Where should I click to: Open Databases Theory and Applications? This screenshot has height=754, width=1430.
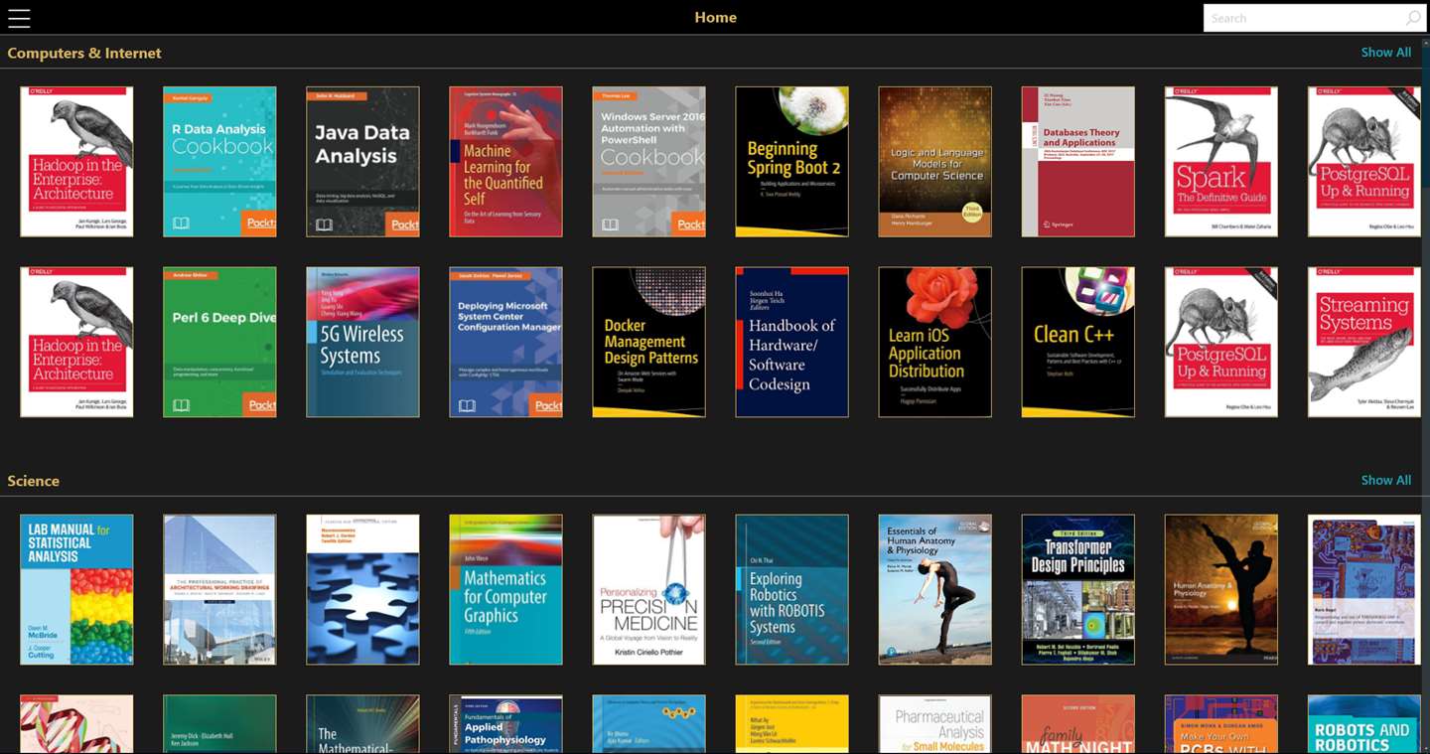tap(1077, 162)
